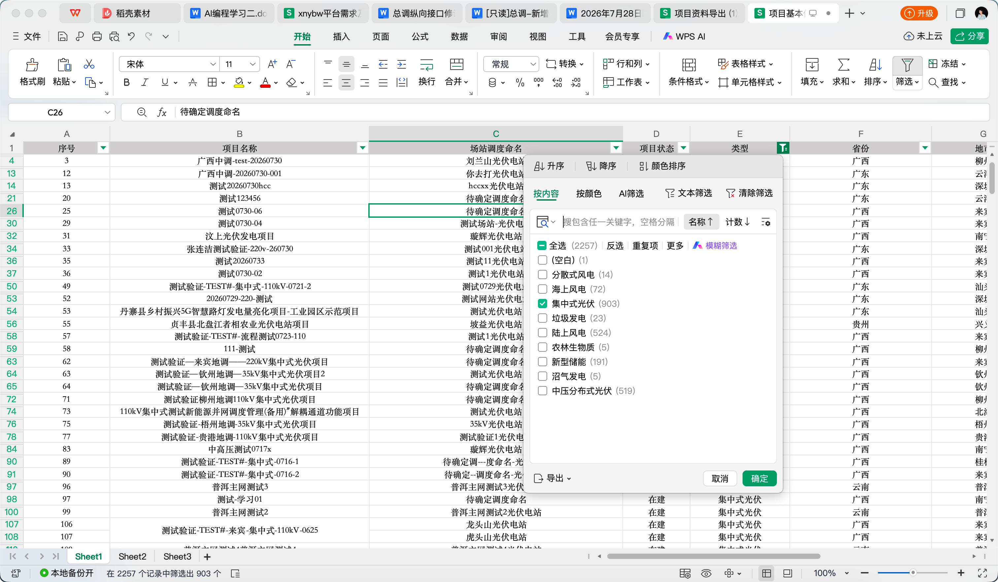998x582 pixels.
Task: Click the Ascending sort (升序) in filter panel
Action: (x=549, y=166)
